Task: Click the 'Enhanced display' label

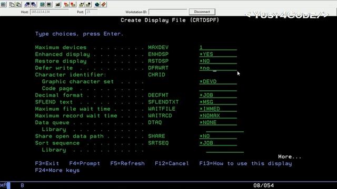Action: point(62,55)
